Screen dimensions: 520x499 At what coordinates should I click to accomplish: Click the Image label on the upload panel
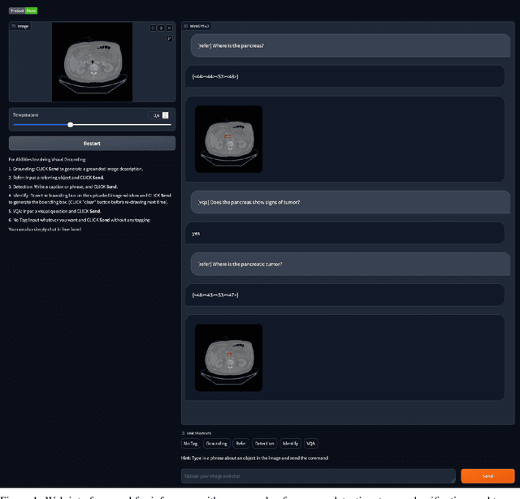coord(20,26)
